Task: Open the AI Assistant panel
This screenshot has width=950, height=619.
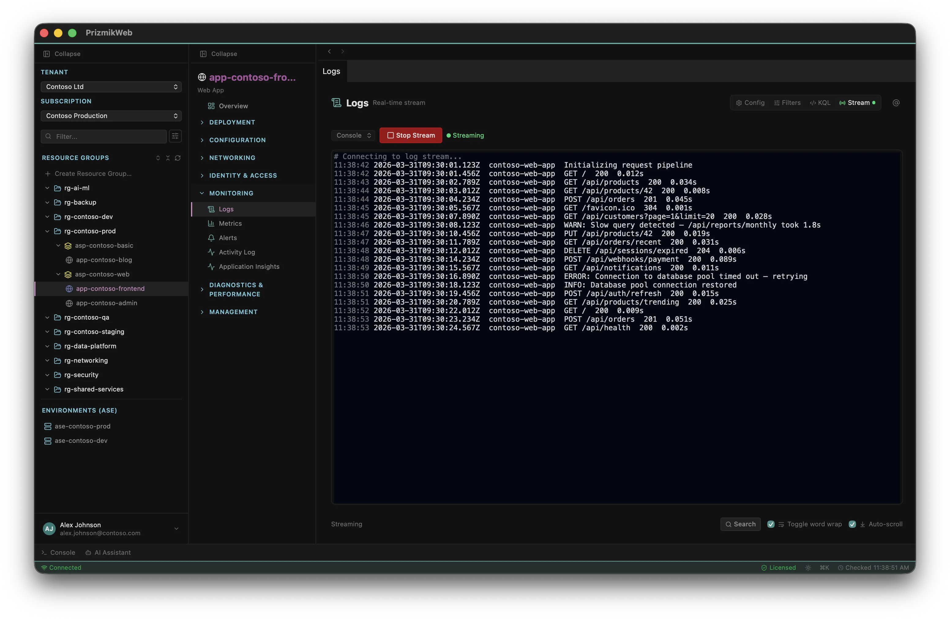Action: pos(108,552)
